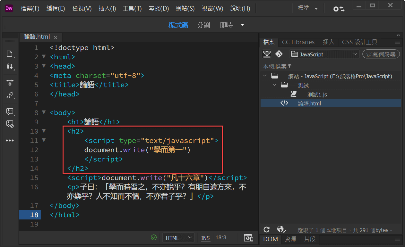Collapse the 測試 folder chevron
The image size is (405, 247).
[274, 85]
